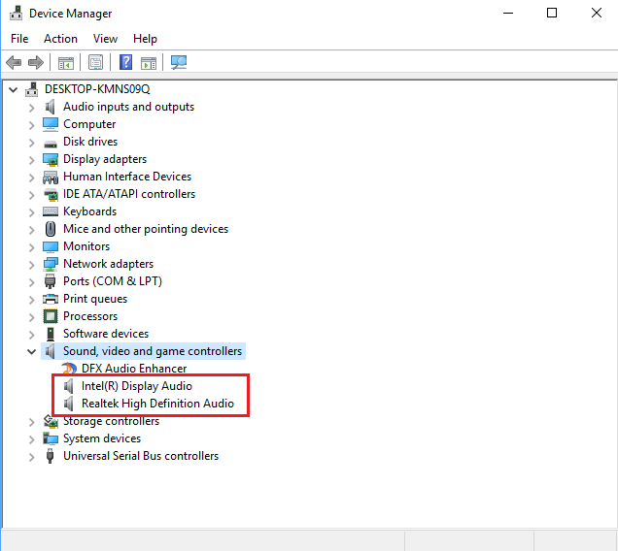Expand the Network adapters node
Viewport: 618px width, 551px height.
[32, 264]
